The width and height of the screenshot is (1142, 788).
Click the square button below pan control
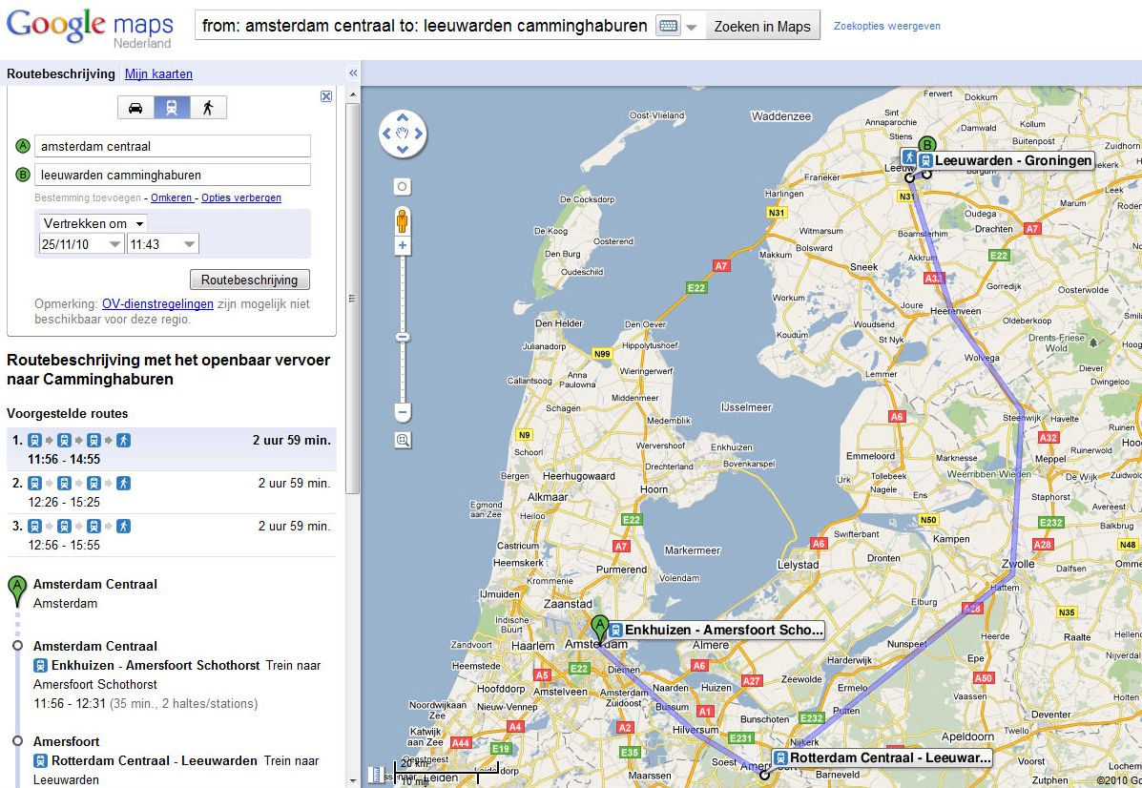tap(402, 186)
